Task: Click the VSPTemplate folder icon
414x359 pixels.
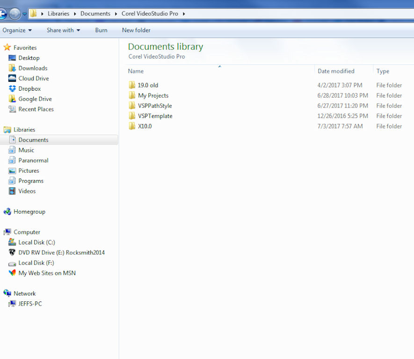Action: coord(132,116)
